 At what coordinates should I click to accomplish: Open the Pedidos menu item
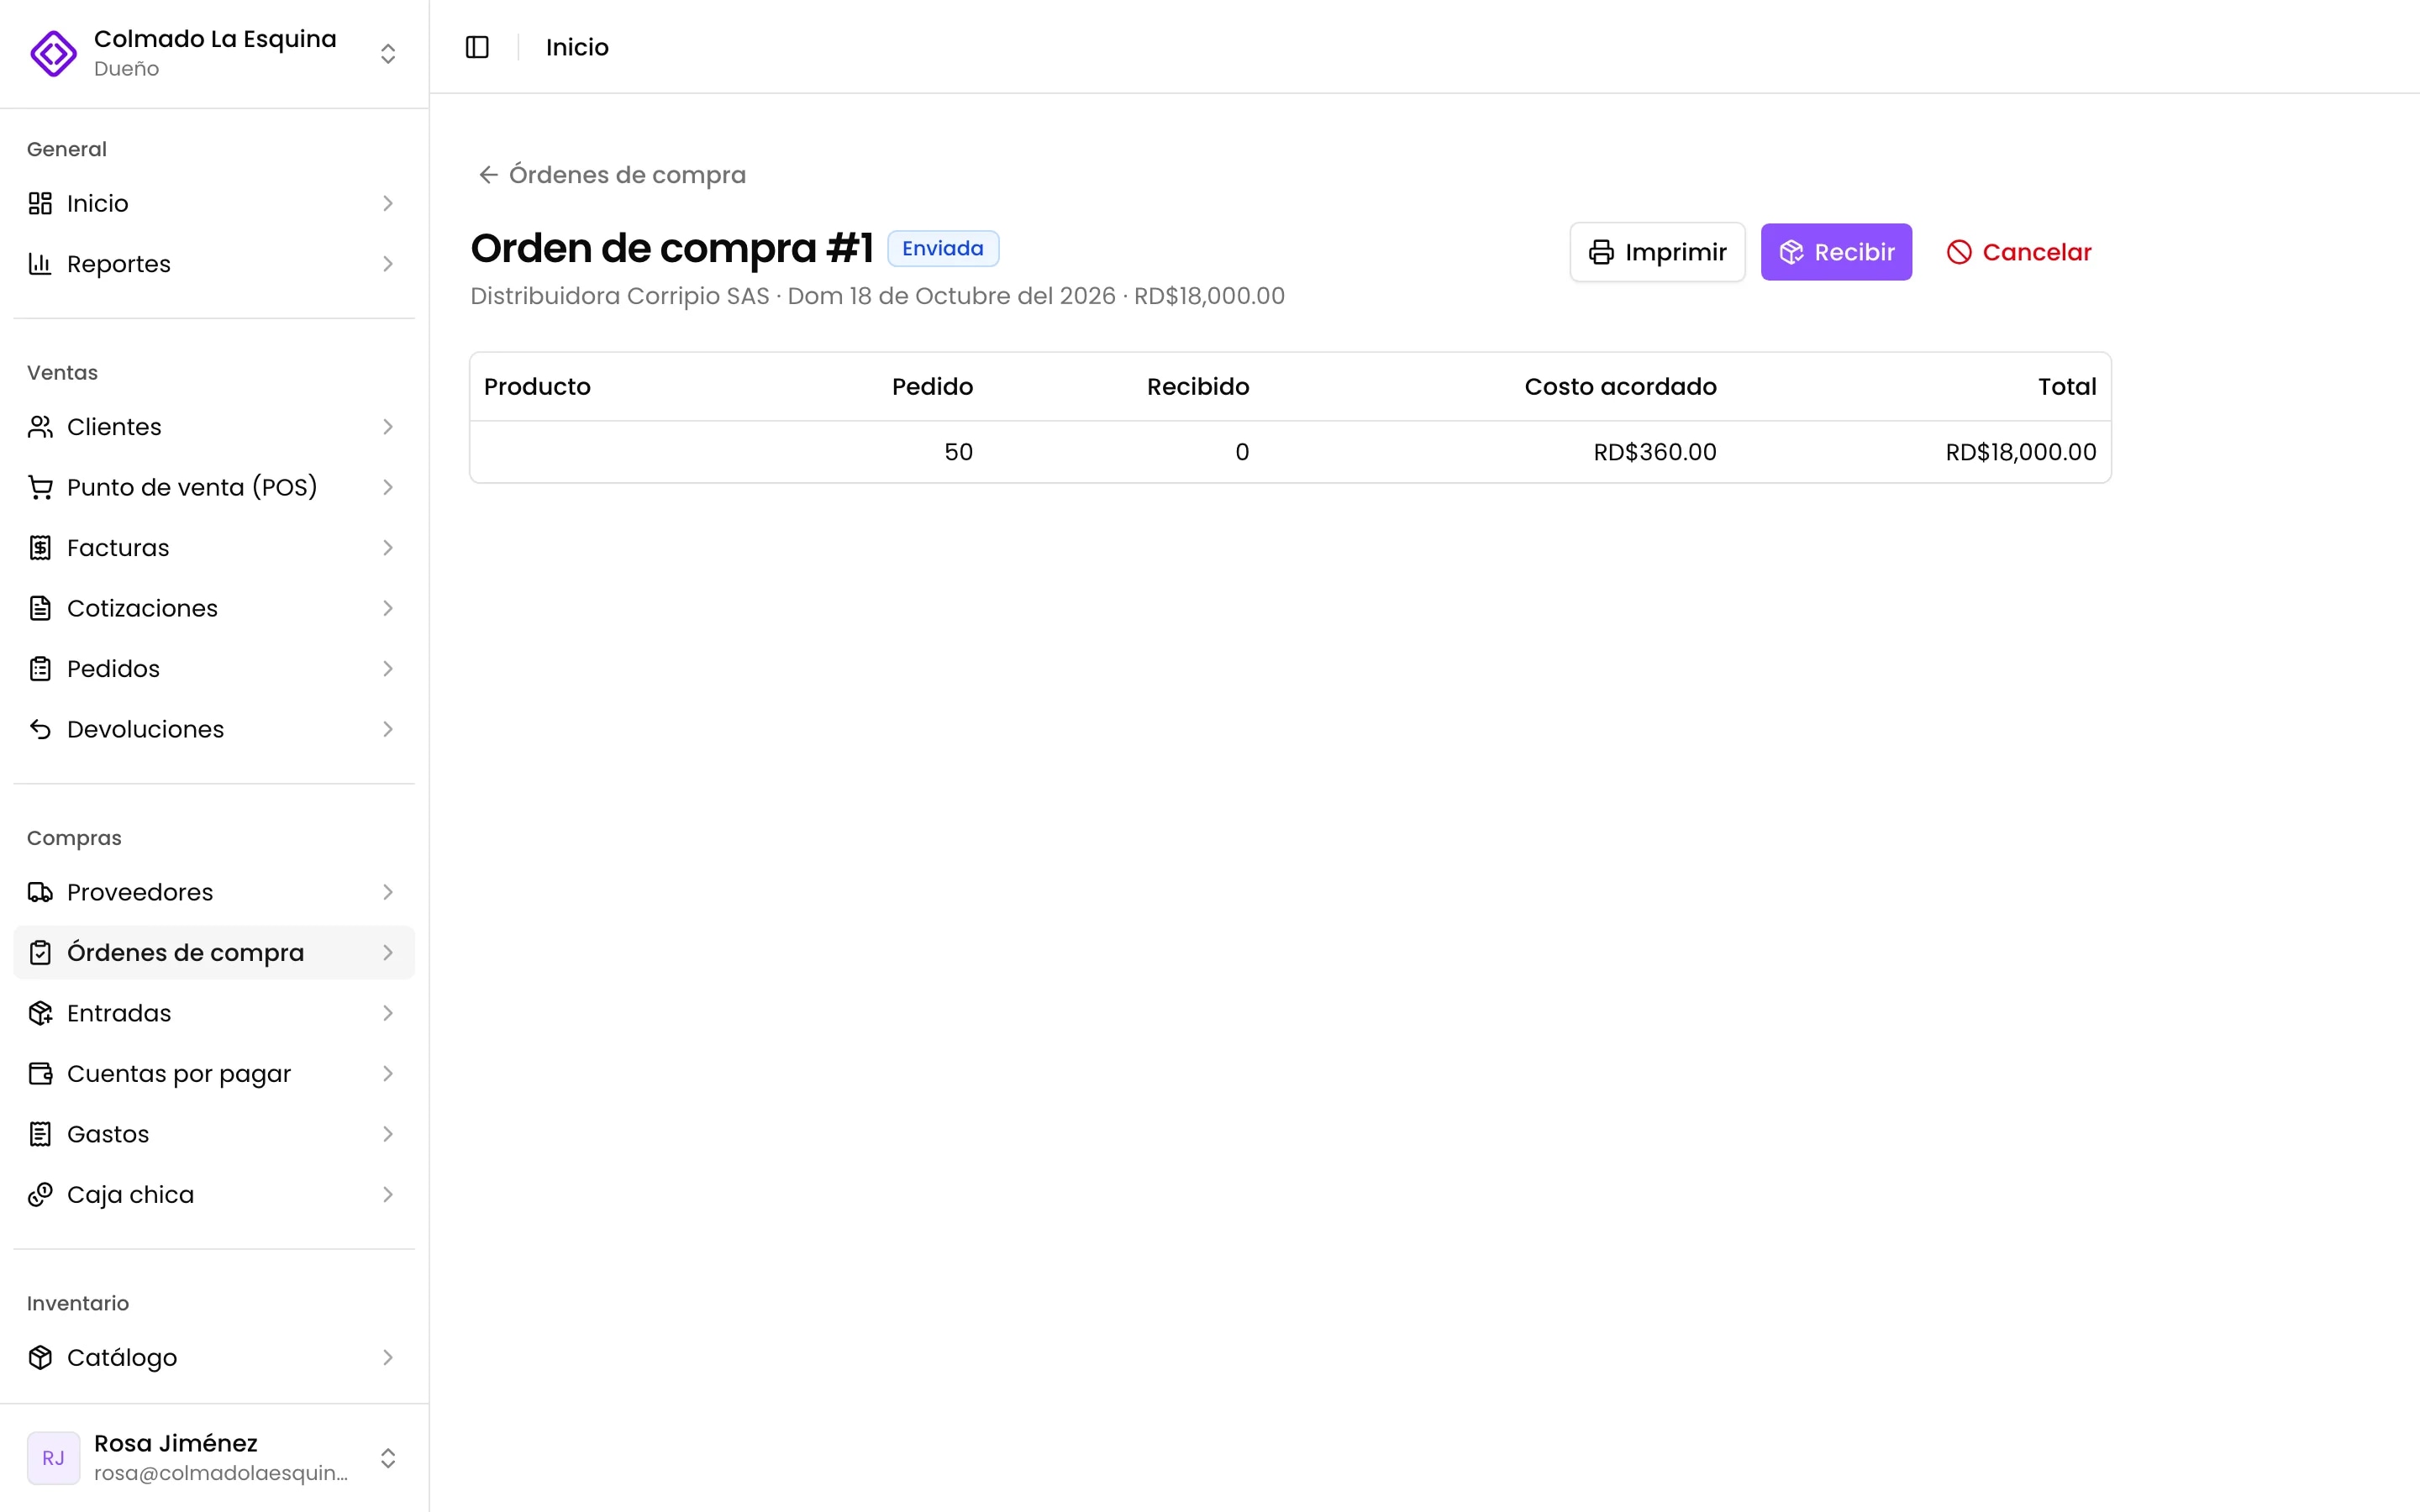click(214, 669)
